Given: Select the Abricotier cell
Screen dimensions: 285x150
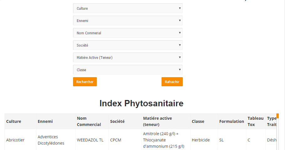Looking at the screenshot, I should (20, 140).
